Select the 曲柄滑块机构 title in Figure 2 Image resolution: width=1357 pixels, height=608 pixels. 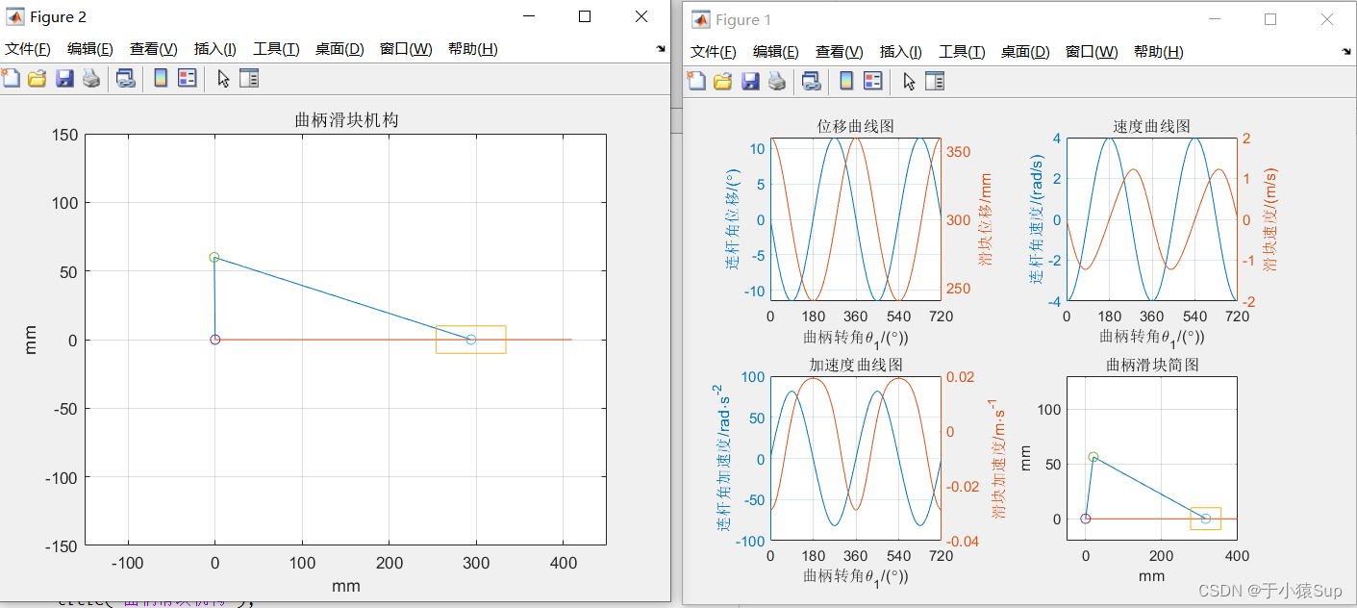[346, 120]
